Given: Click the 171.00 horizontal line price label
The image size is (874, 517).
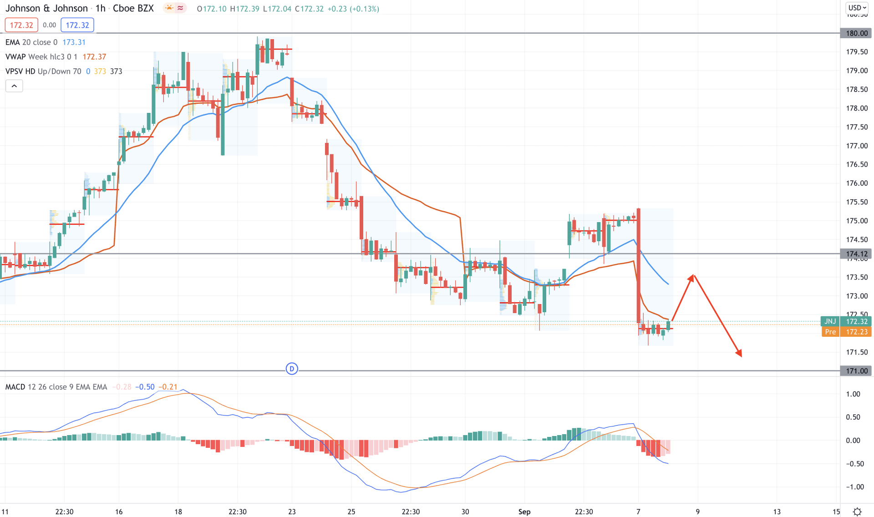Looking at the screenshot, I should coord(856,371).
